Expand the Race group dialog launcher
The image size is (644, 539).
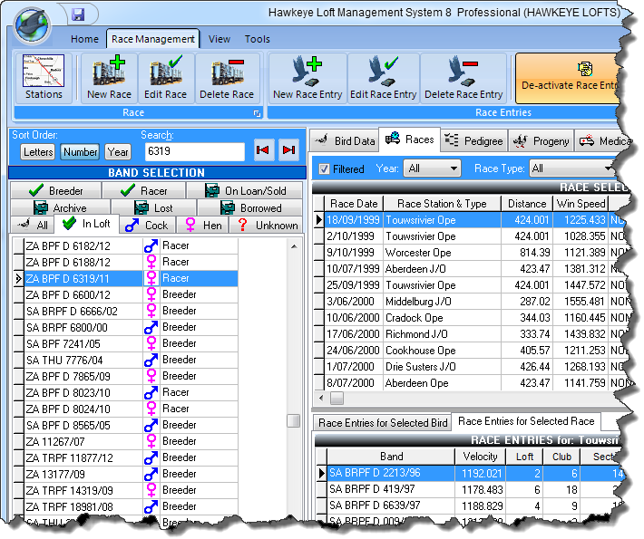coord(257,113)
